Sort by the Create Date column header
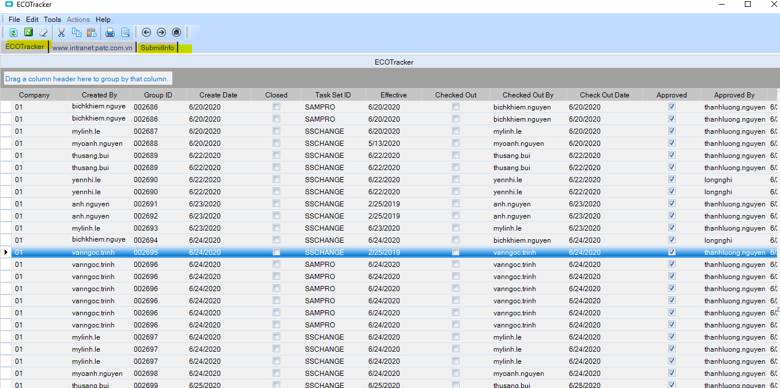This screenshot has height=388, width=780. [x=218, y=95]
